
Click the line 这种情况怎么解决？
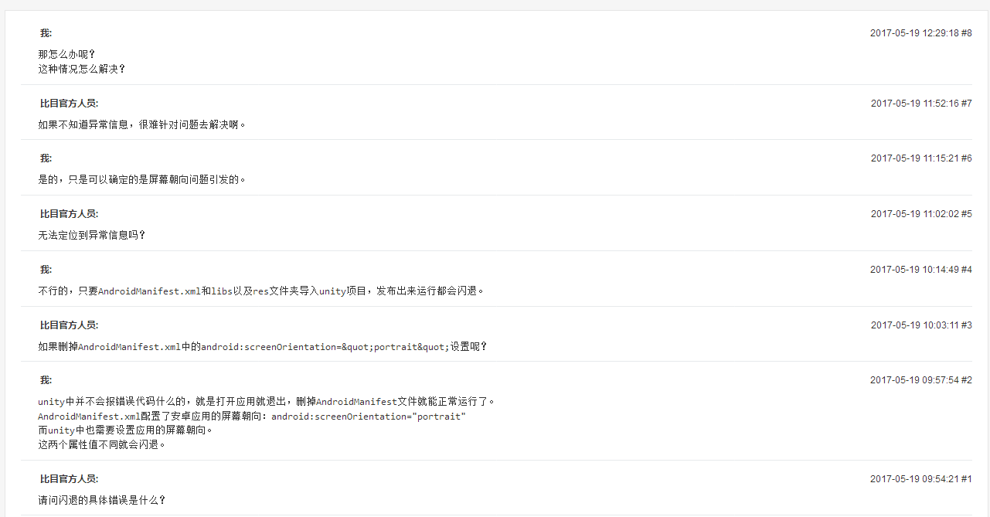click(82, 69)
